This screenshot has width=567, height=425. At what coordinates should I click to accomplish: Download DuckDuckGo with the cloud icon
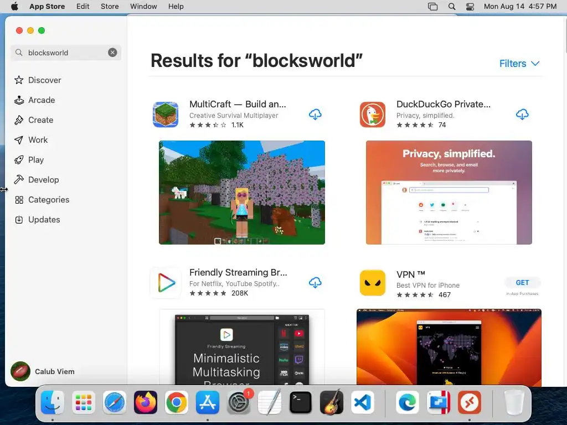coord(522,115)
